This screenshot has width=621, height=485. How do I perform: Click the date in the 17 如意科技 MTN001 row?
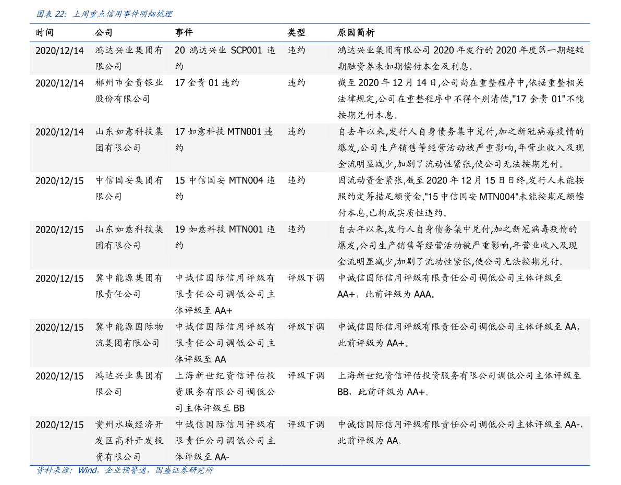[59, 132]
